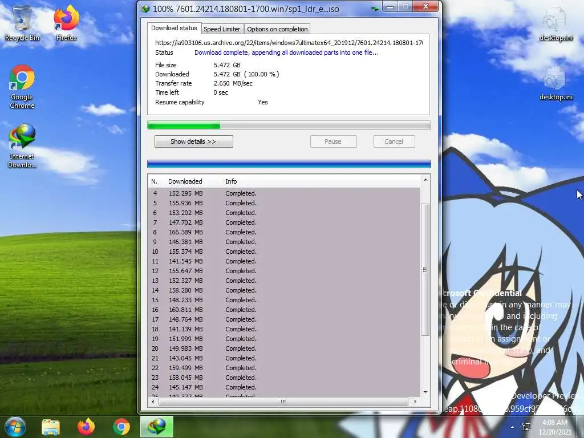Click the Pause button

[333, 141]
